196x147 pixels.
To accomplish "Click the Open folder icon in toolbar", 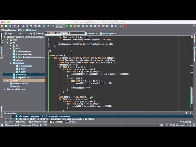I will pos(2,26).
